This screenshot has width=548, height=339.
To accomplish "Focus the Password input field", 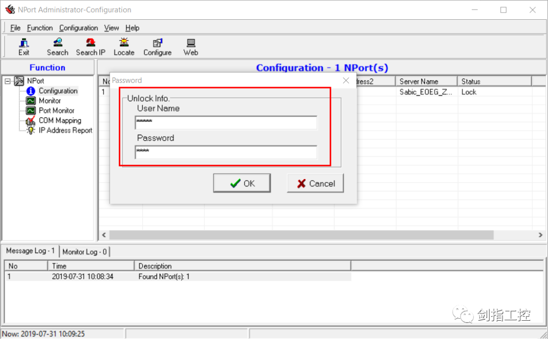I will 226,152.
